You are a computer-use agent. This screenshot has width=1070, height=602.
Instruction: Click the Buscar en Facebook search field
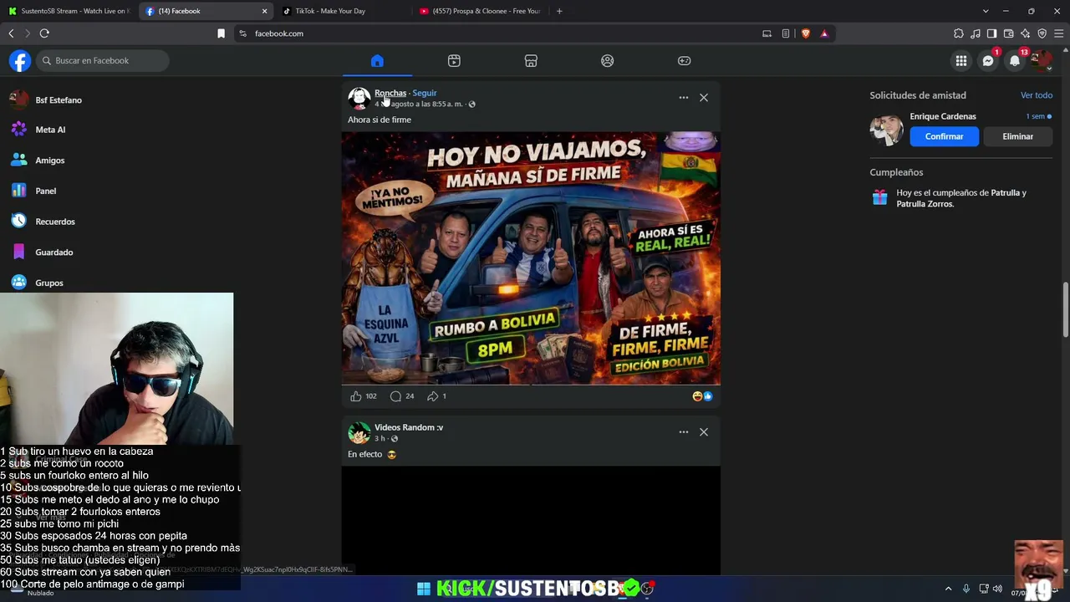click(103, 60)
